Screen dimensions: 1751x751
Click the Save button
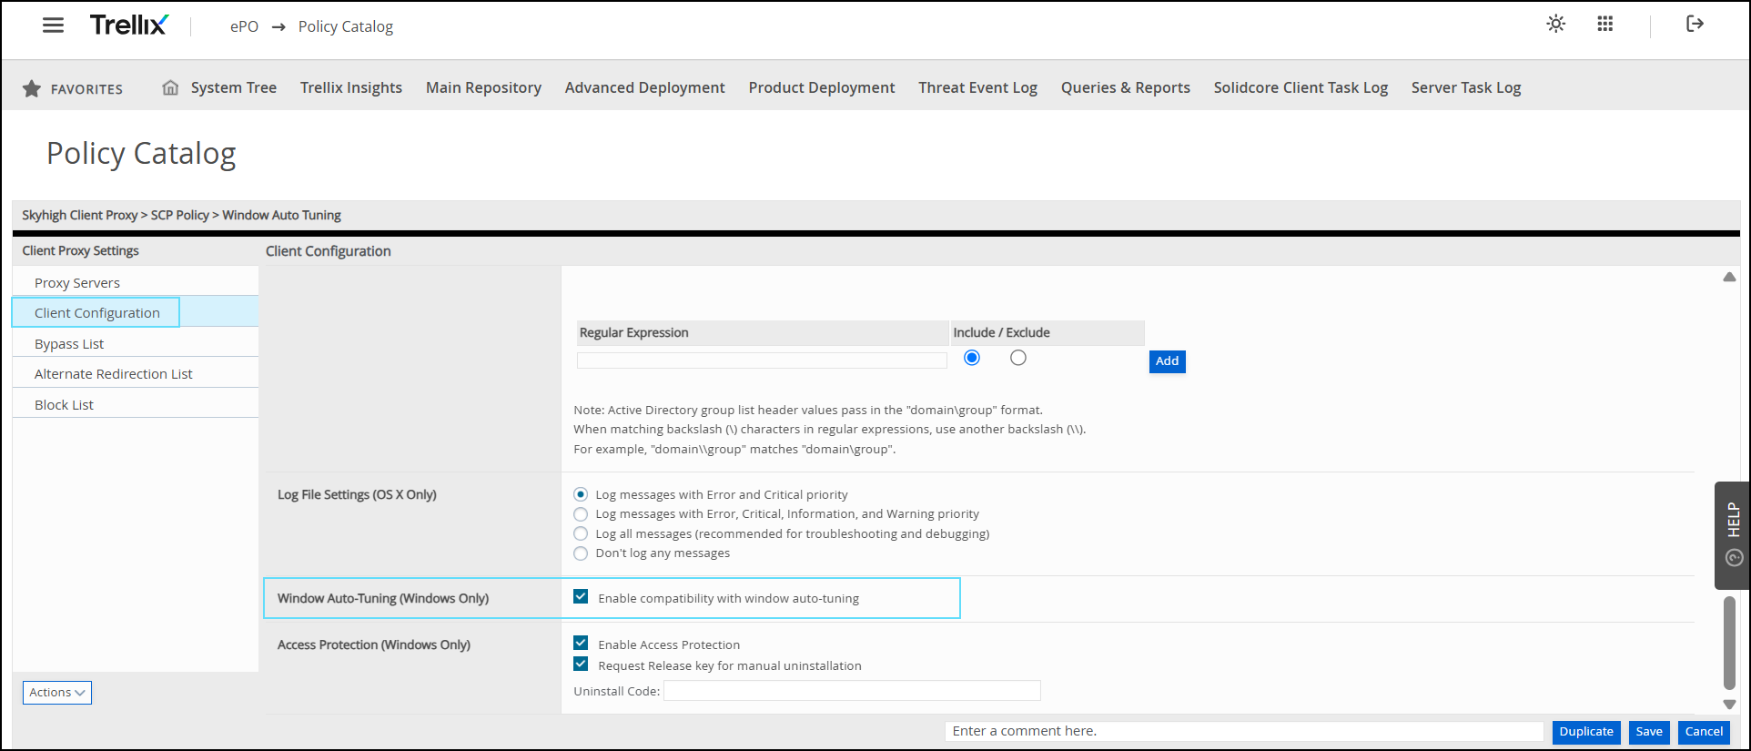(1649, 732)
